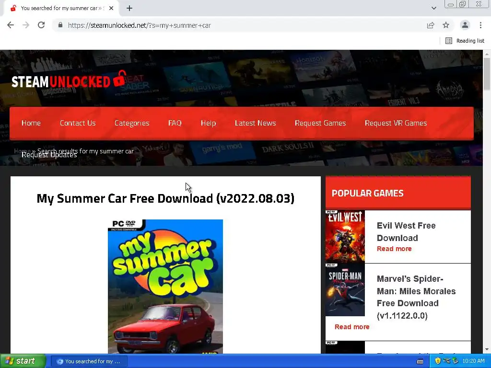Click the scrollbar up arrow

coord(487,54)
